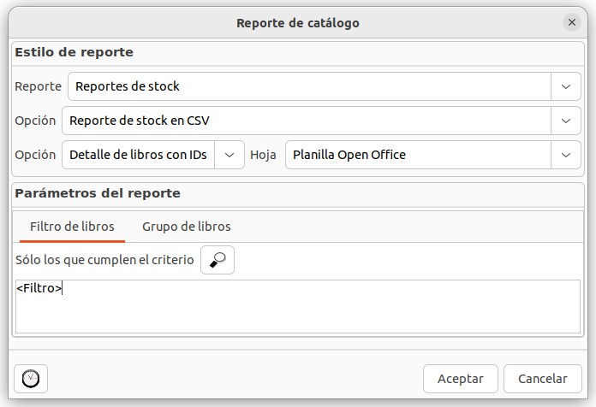Expand arrow next to Detalle de libros con IDs
596x407 pixels.
point(229,155)
